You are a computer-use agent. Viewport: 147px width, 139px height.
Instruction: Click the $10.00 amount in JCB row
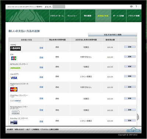click(x=110, y=57)
